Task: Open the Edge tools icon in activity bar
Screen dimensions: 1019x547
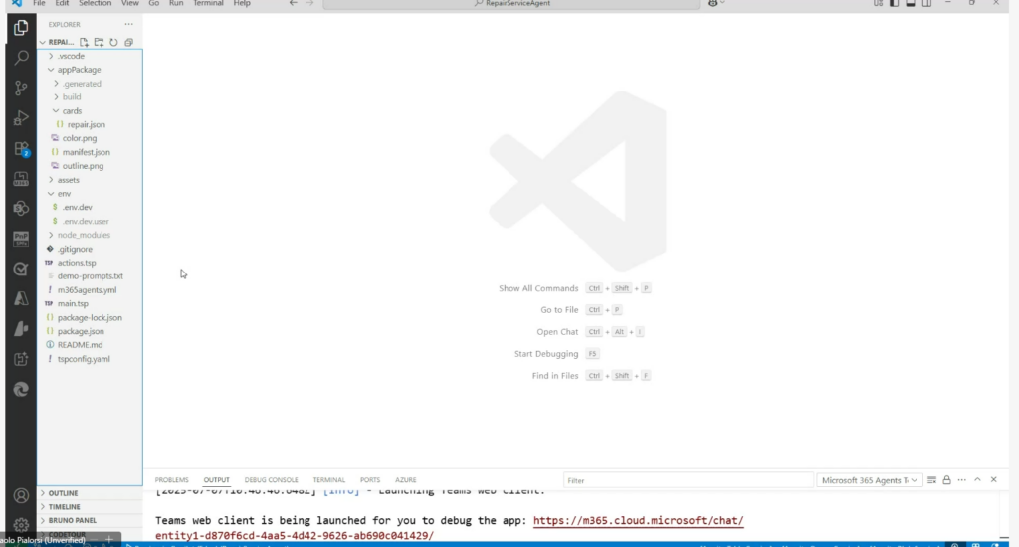Action: pyautogui.click(x=21, y=389)
